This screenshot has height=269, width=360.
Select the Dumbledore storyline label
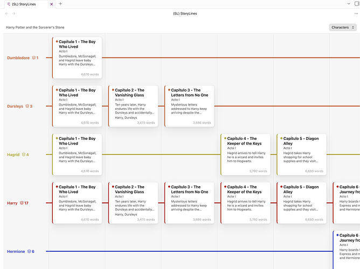point(18,58)
